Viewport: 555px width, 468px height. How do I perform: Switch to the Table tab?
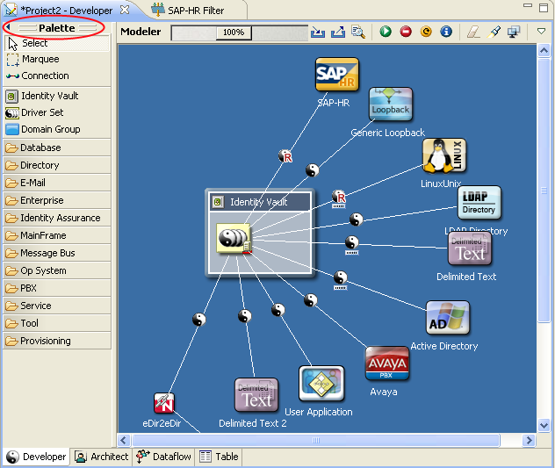pos(219,457)
